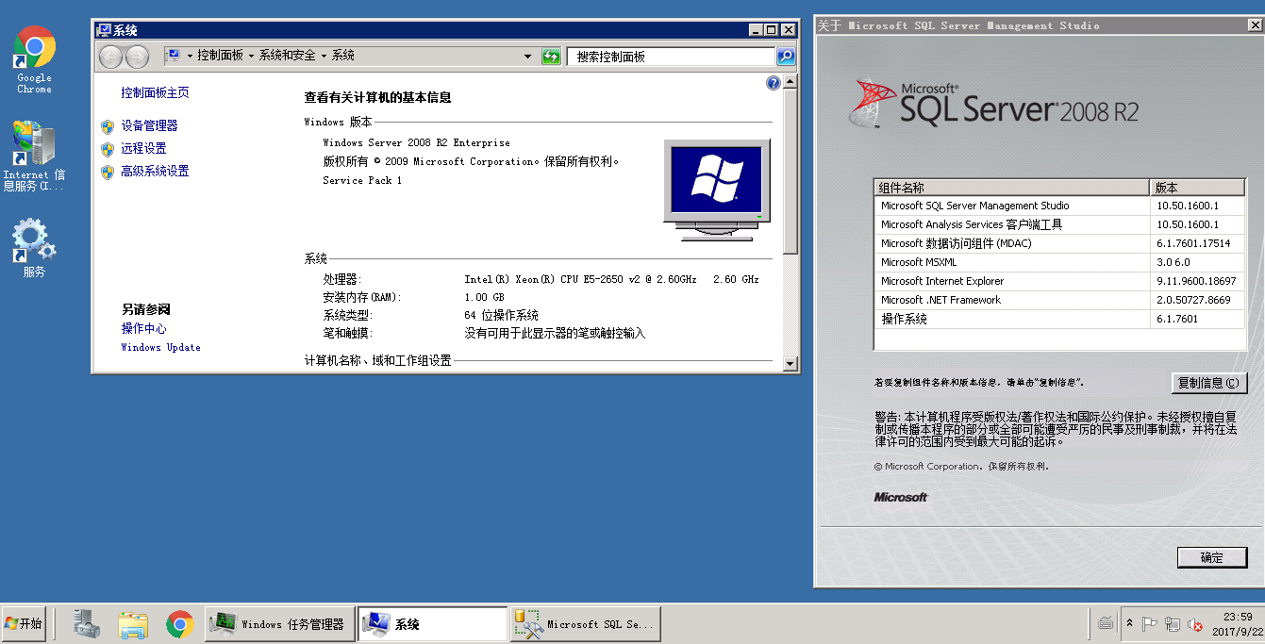Click version value 2.0.50727.8669
Image resolution: width=1265 pixels, height=644 pixels.
[x=1193, y=300]
